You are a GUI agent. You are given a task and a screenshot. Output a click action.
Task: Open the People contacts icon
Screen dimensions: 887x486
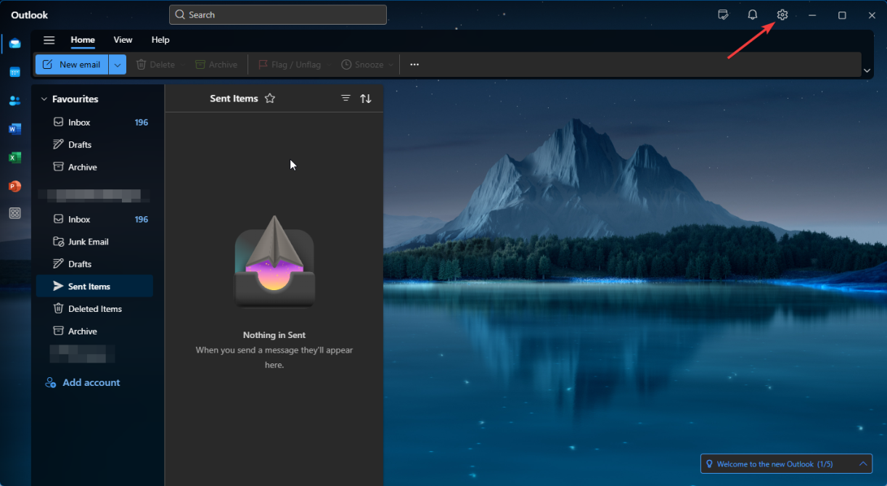point(15,100)
